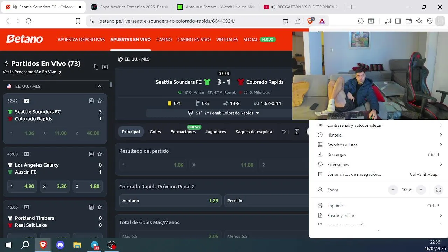
Task: Open SOCIAL section
Action: click(x=251, y=40)
